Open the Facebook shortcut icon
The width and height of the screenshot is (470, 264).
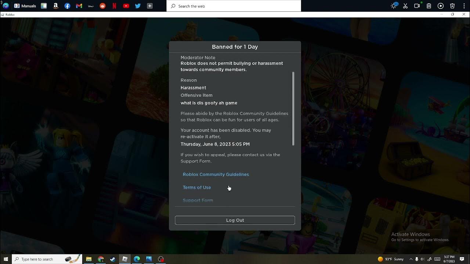tap(67, 6)
